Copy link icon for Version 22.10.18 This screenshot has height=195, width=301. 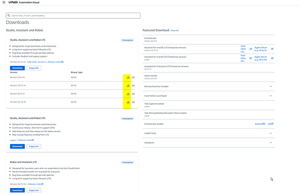pyautogui.click(x=133, y=102)
